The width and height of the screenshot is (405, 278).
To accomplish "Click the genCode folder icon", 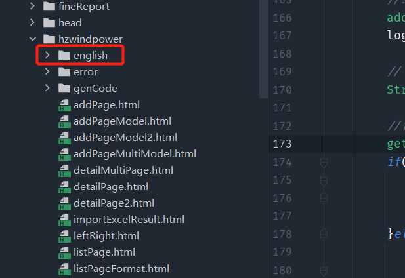I will tap(64, 89).
